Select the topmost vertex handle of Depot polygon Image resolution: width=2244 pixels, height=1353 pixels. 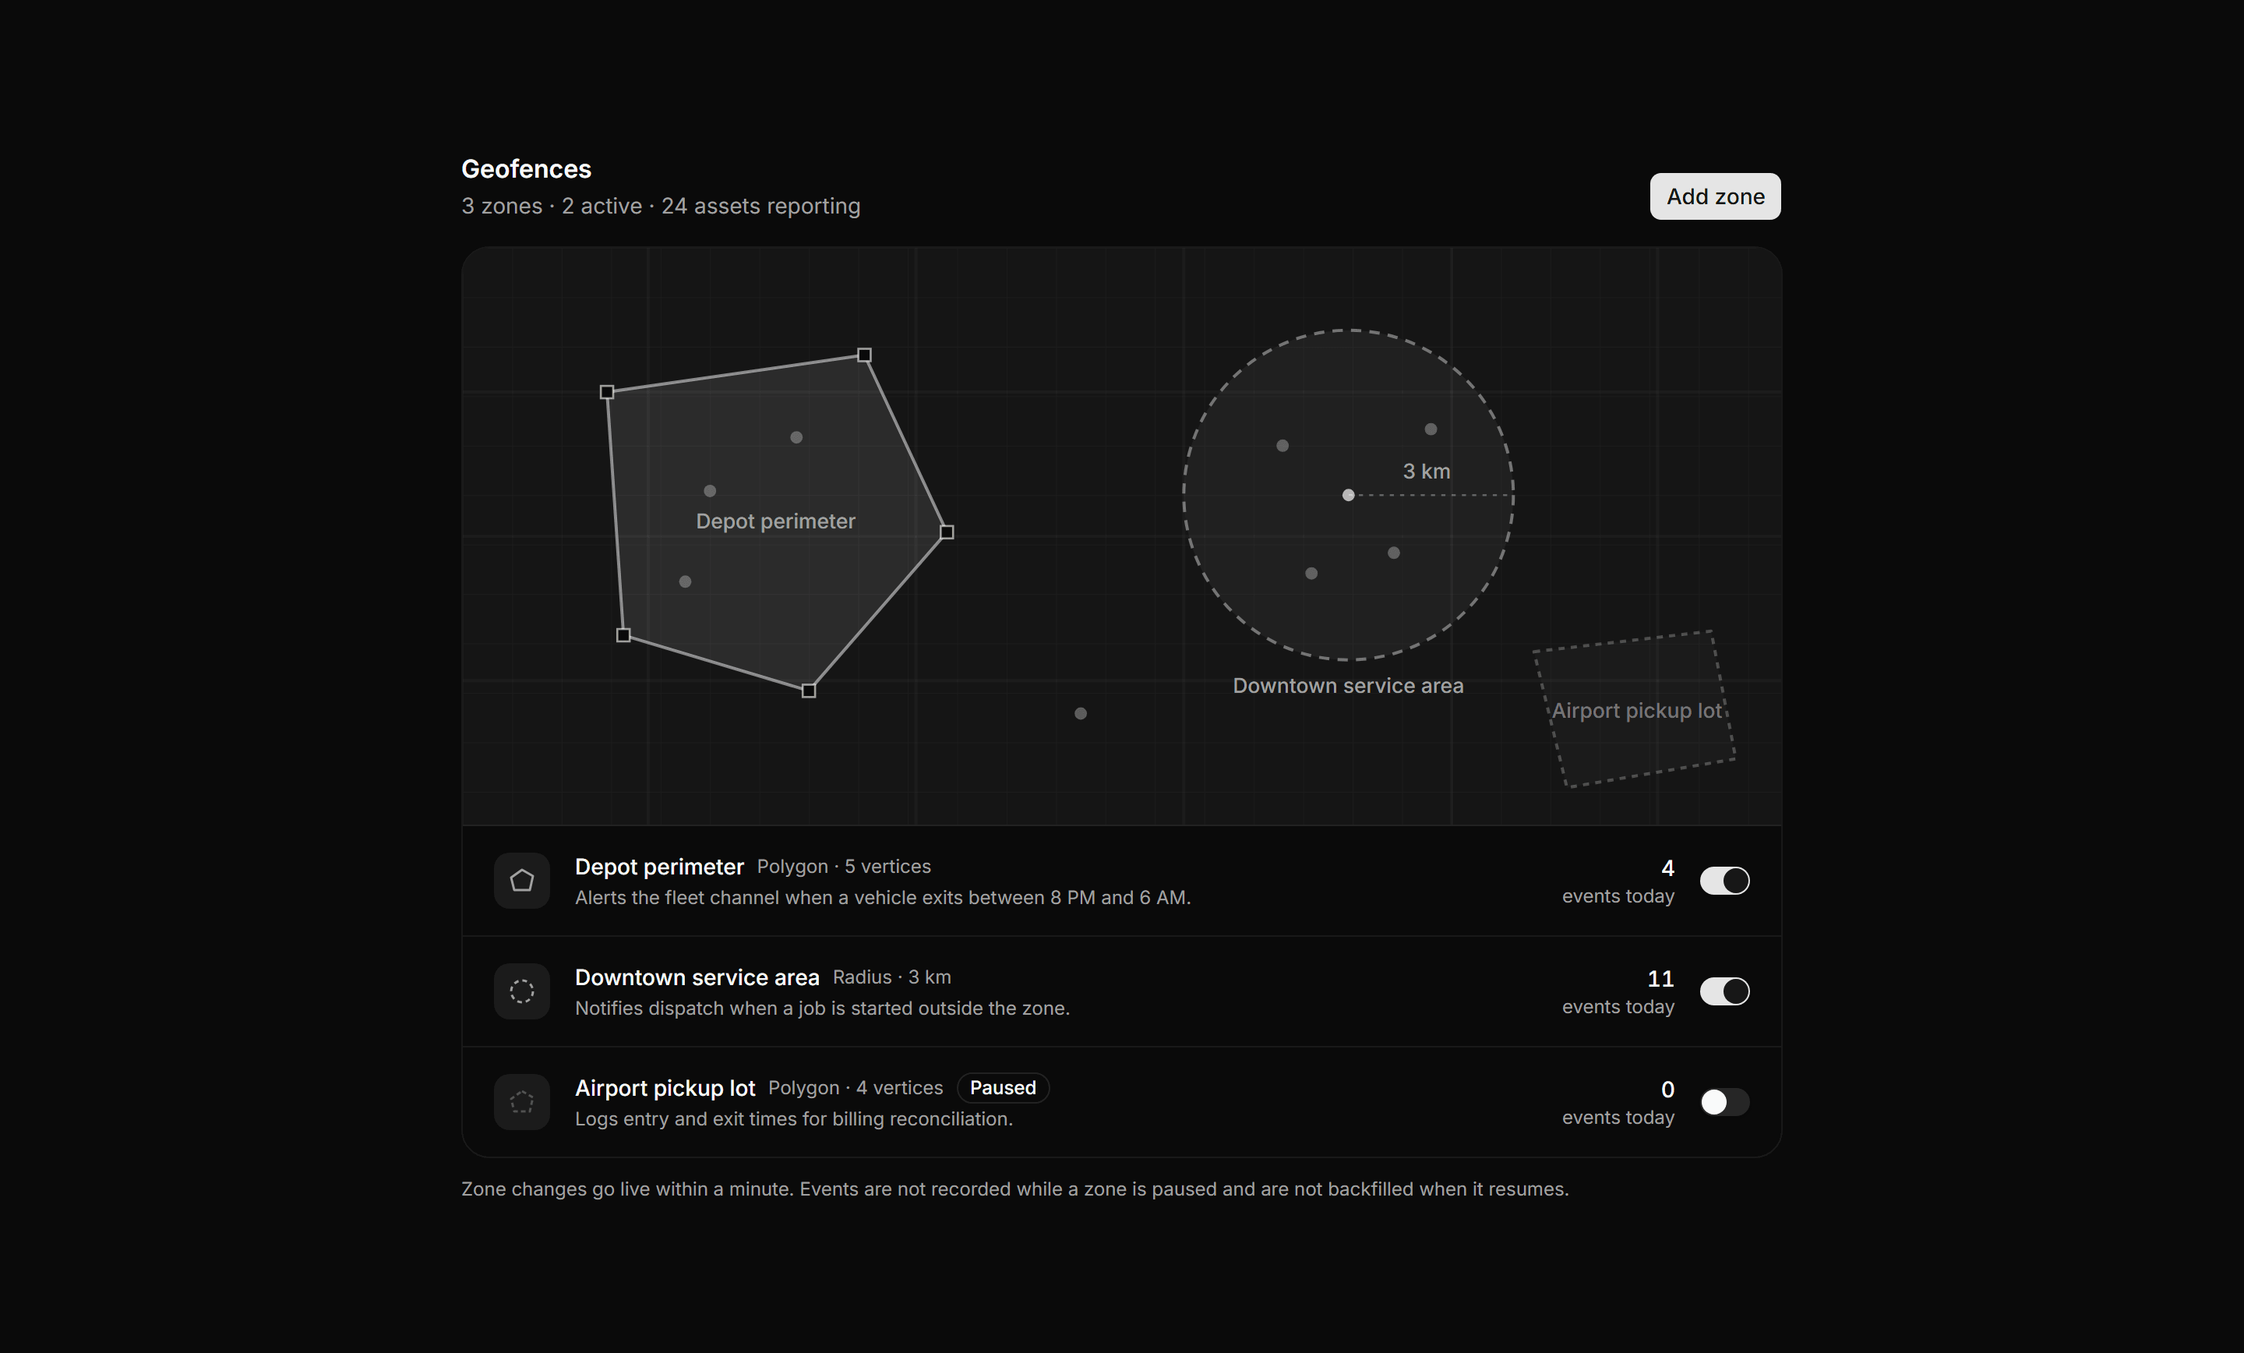pos(864,355)
